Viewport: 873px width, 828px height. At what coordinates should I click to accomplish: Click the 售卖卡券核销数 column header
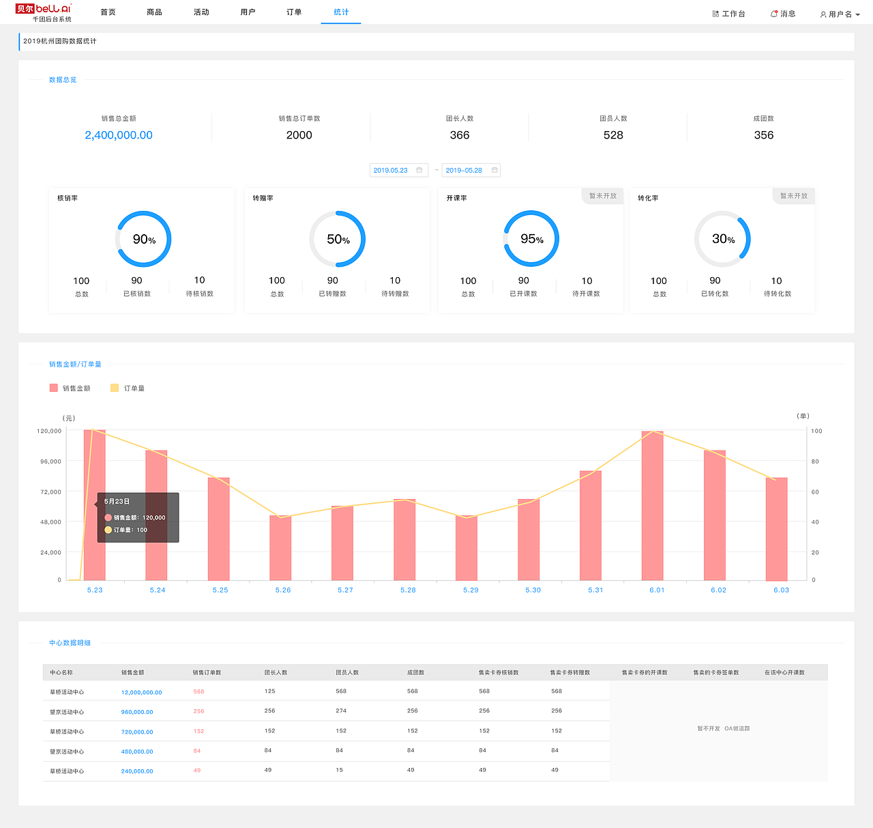499,672
